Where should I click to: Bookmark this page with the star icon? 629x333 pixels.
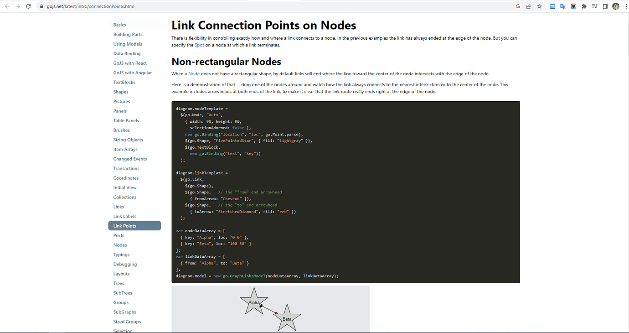pos(539,6)
